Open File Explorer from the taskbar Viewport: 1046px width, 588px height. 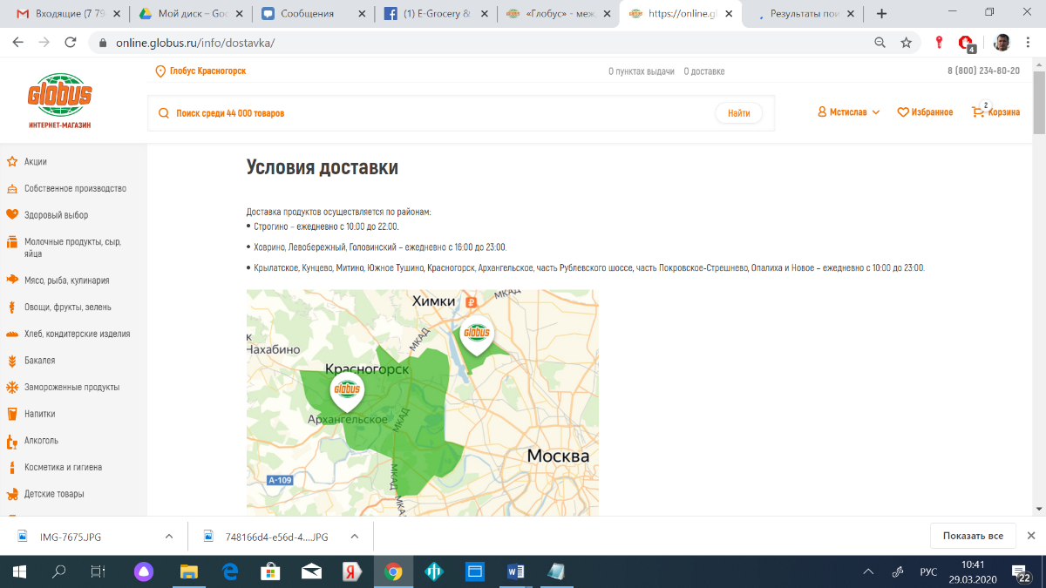pyautogui.click(x=189, y=571)
